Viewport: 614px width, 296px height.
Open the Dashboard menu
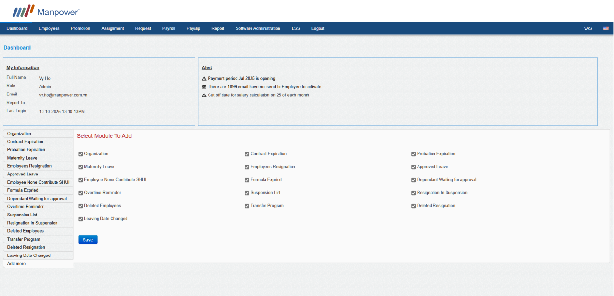[17, 28]
